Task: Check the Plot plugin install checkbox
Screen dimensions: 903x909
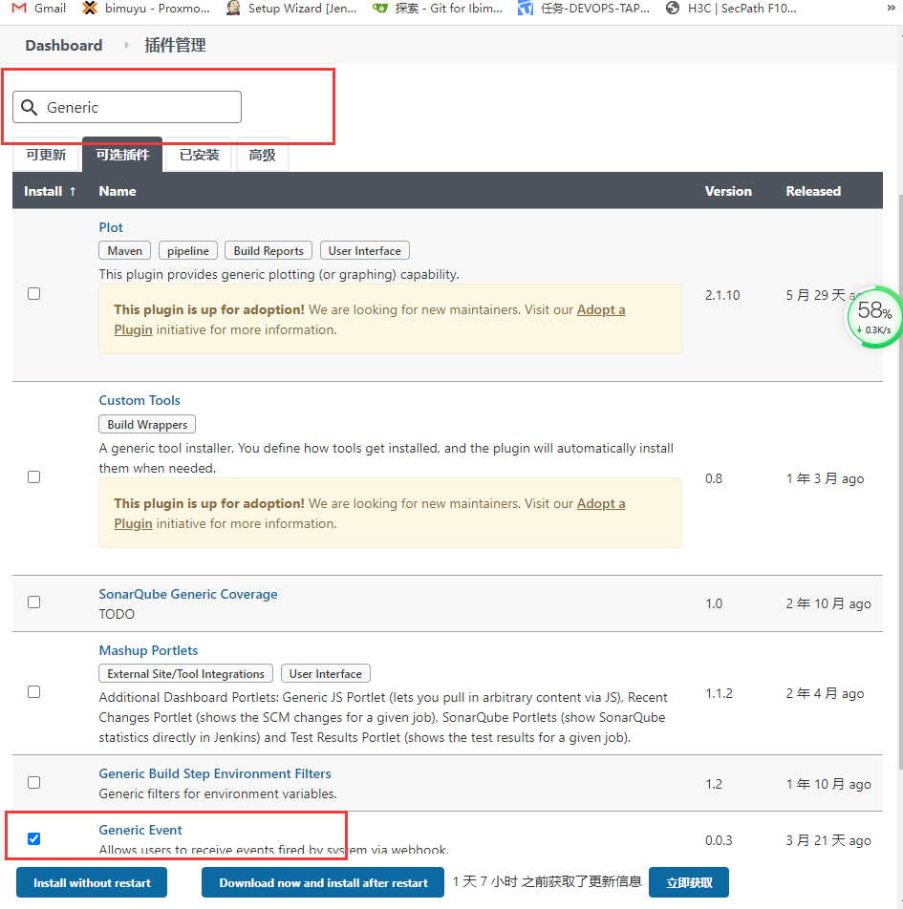Action: tap(33, 293)
